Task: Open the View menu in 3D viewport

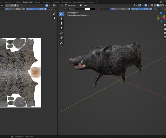Action: (x=85, y=5)
